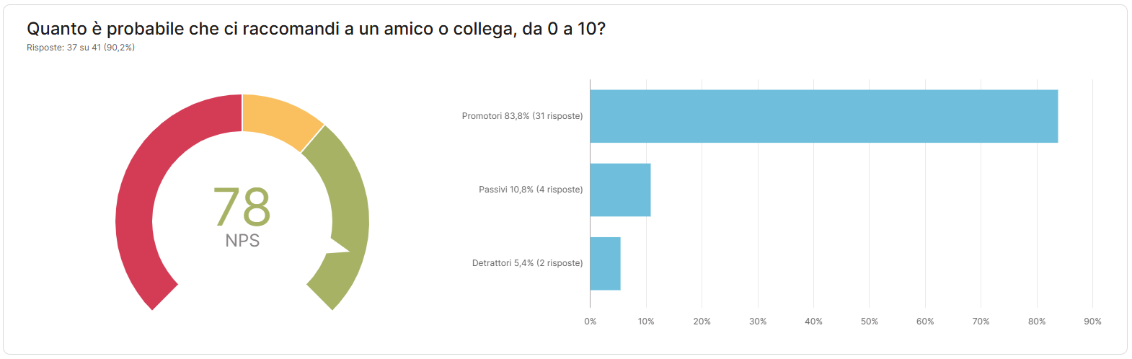This screenshot has width=1132, height=359.
Task: Click the NPS label under the score
Action: point(242,241)
